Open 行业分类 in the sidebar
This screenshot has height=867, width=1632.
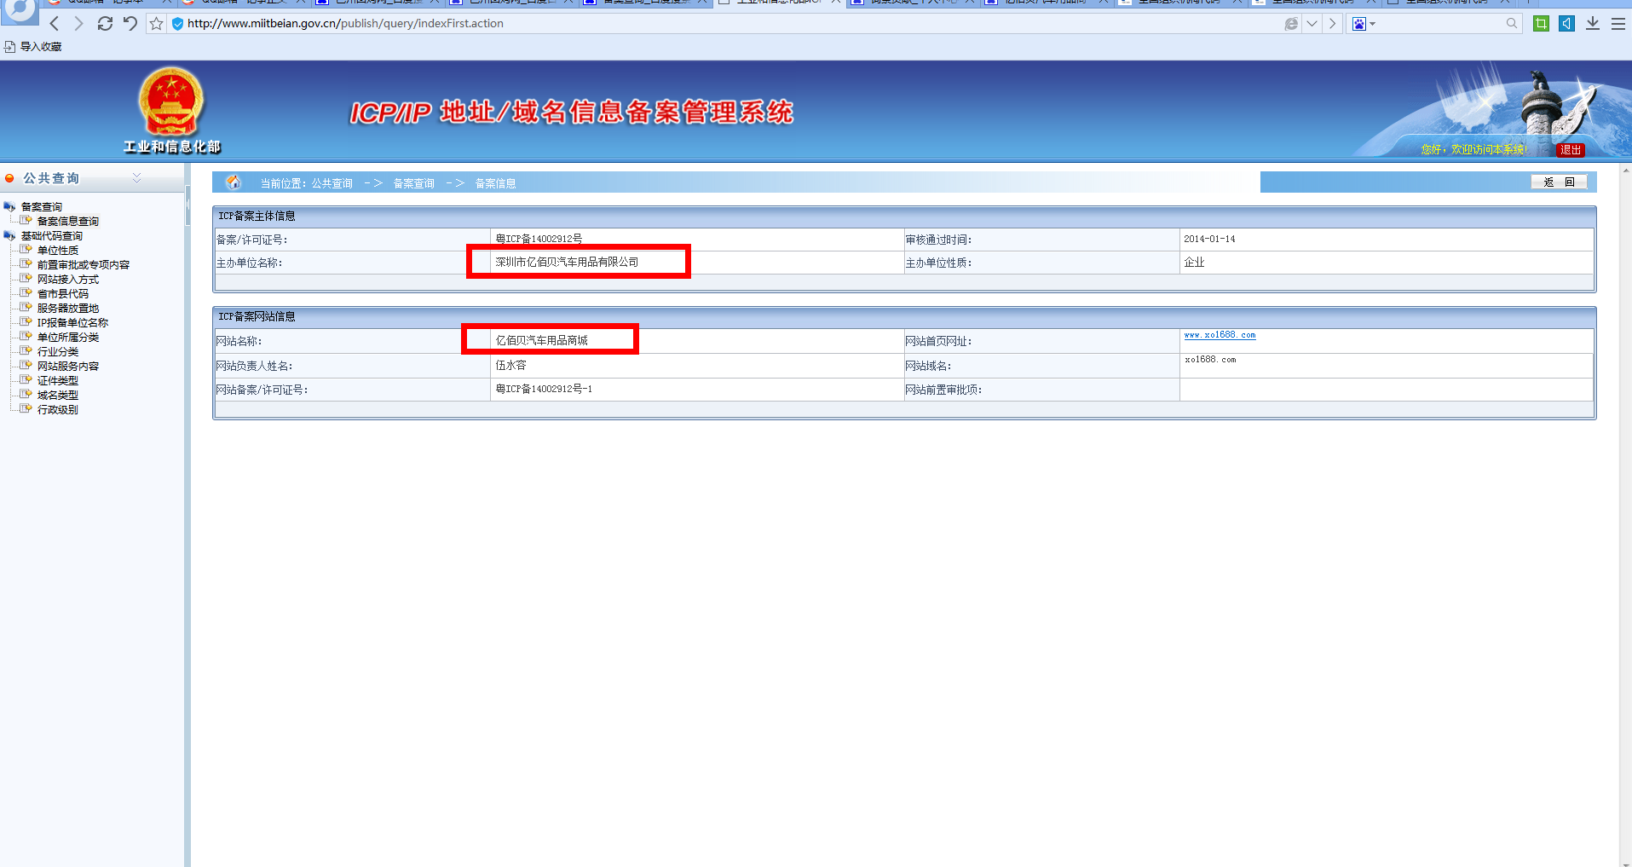pyautogui.click(x=57, y=352)
